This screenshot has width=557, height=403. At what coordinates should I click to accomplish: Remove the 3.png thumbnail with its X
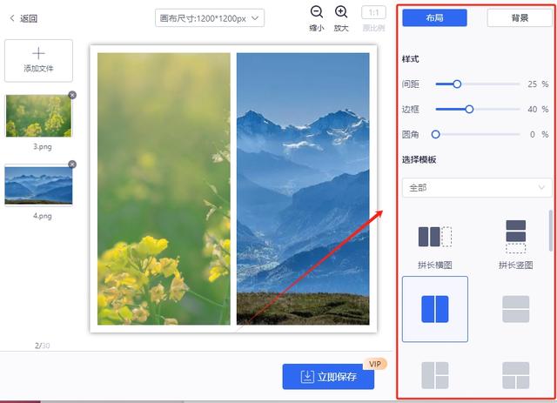point(72,95)
